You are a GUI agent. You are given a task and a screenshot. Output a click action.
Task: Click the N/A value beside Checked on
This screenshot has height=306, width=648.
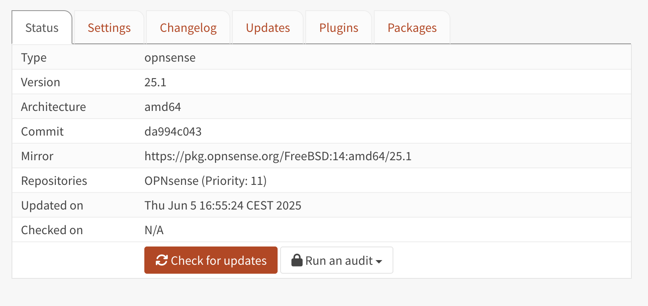point(154,230)
